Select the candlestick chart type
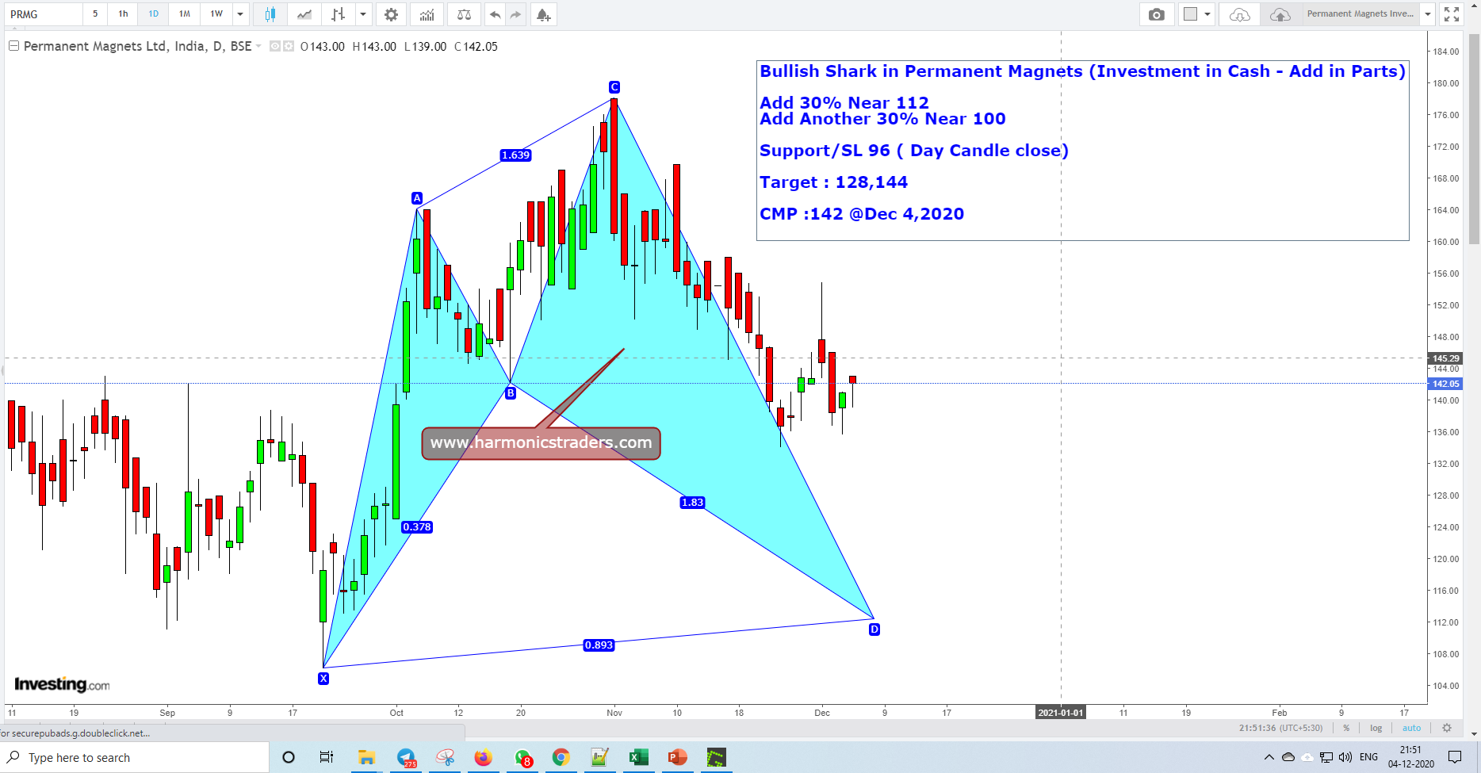Screen dimensions: 1481x773 pyautogui.click(x=270, y=14)
